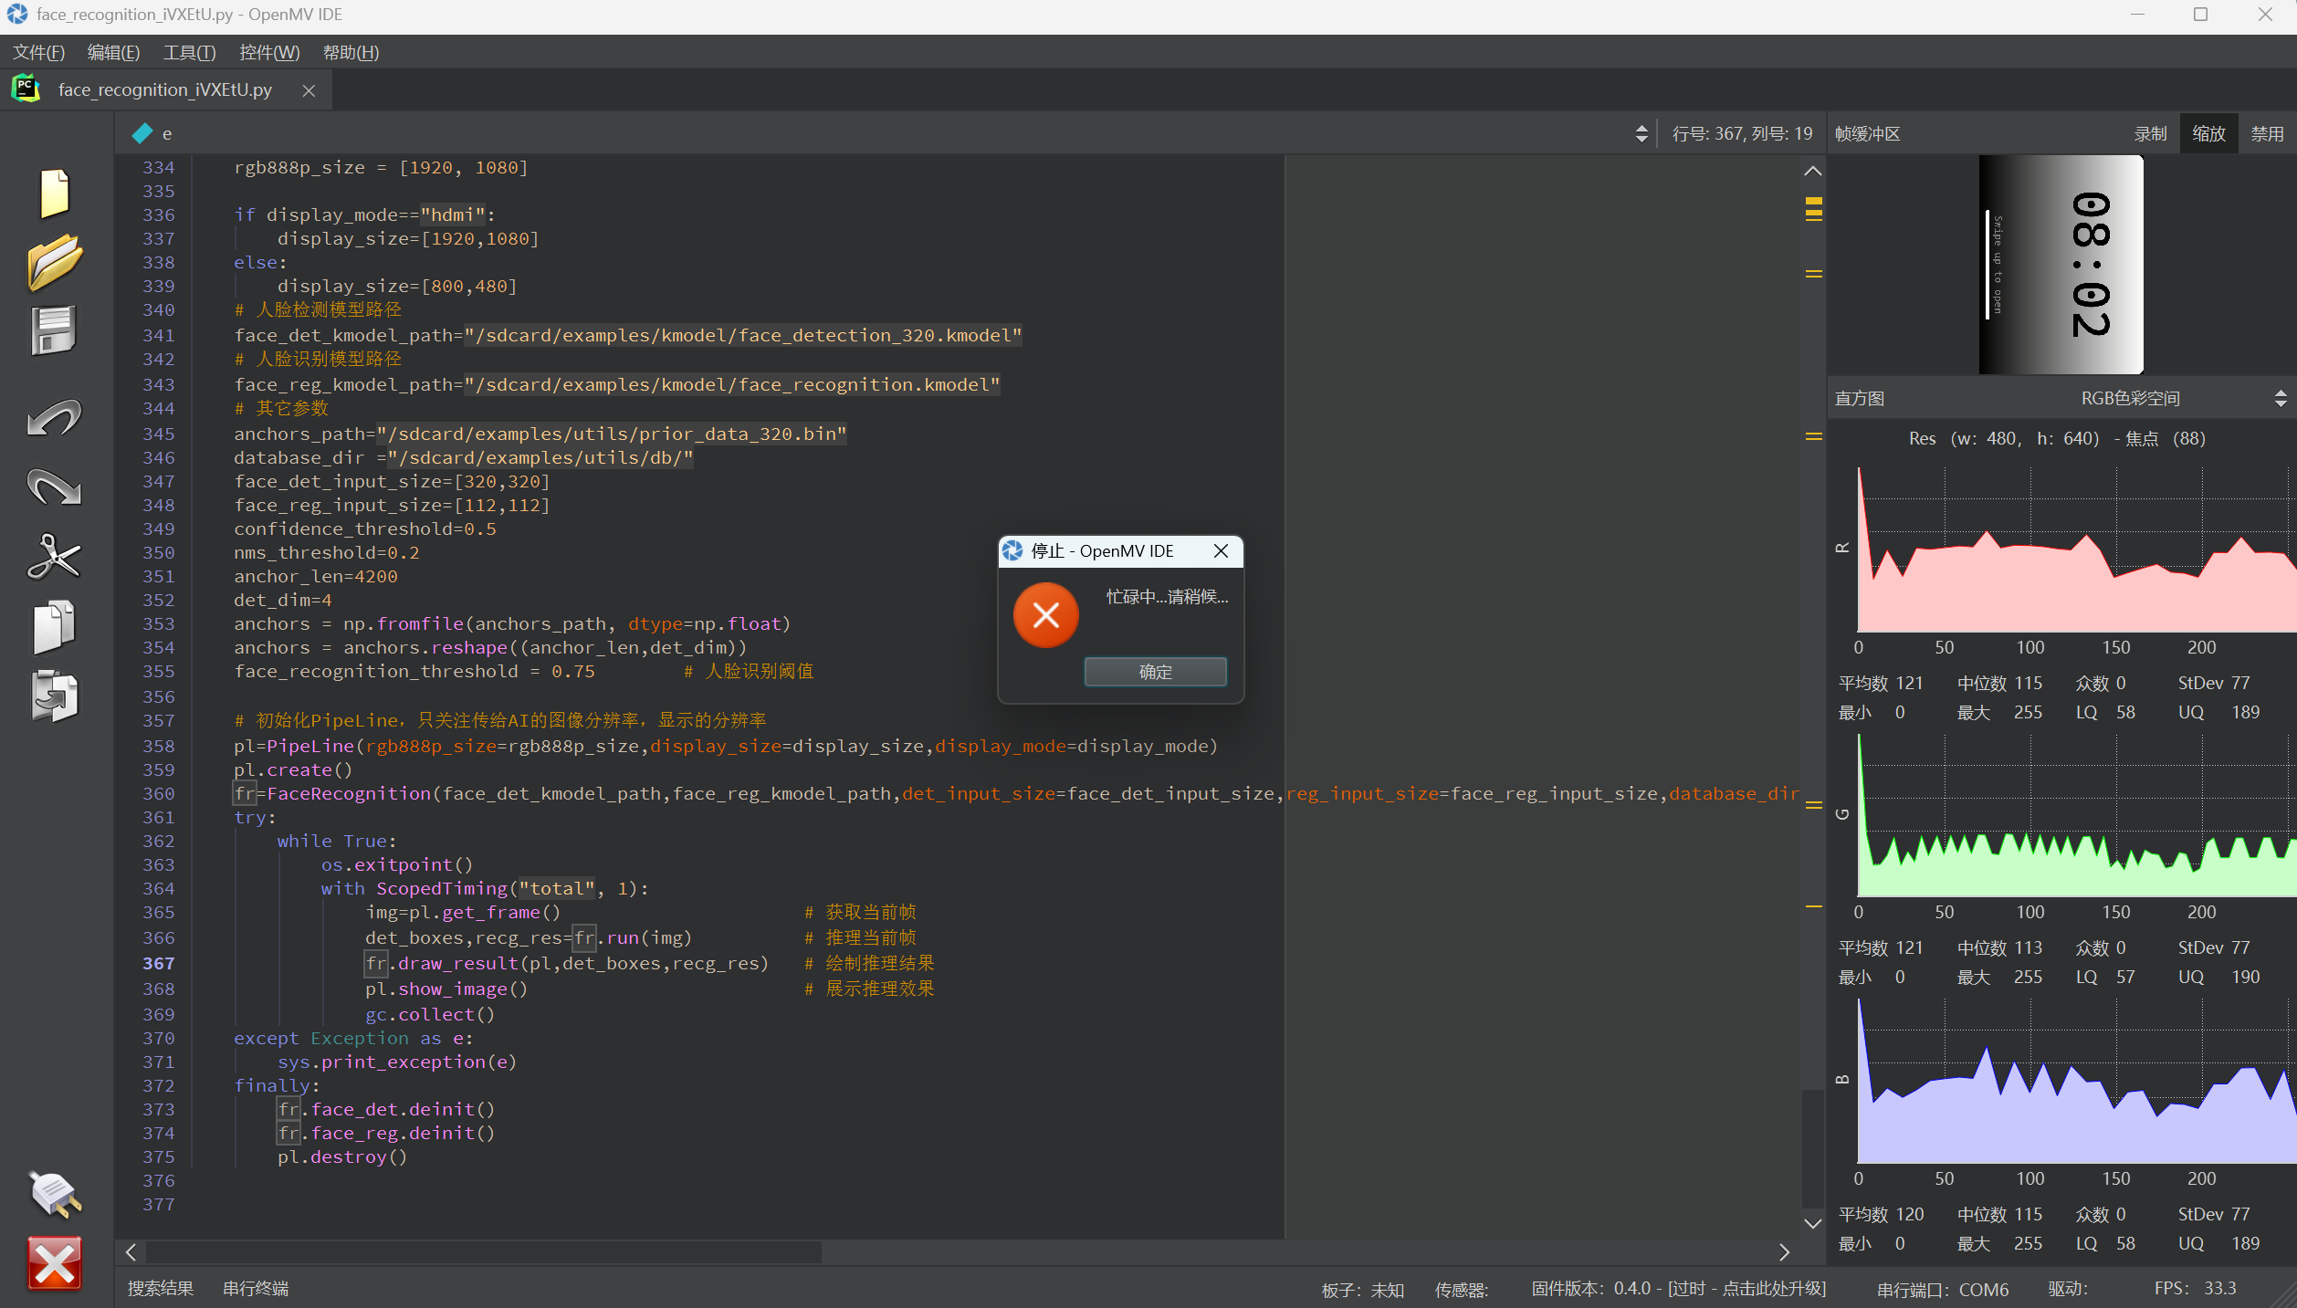The width and height of the screenshot is (2297, 1308).
Task: Click the horizontal scrollbar thumb
Action: point(483,1251)
